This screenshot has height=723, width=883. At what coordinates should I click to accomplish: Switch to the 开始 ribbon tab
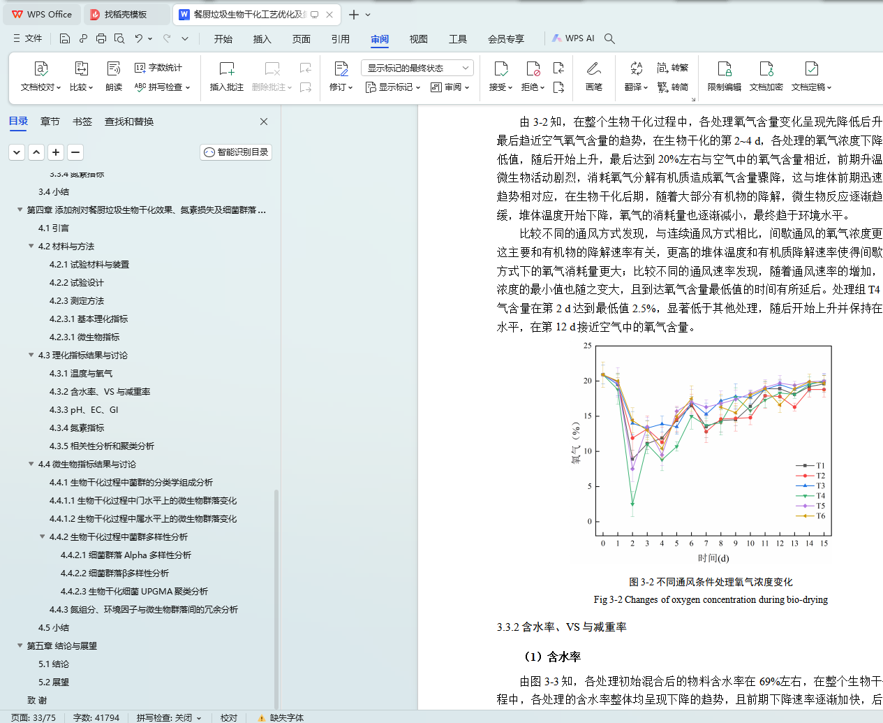click(223, 39)
